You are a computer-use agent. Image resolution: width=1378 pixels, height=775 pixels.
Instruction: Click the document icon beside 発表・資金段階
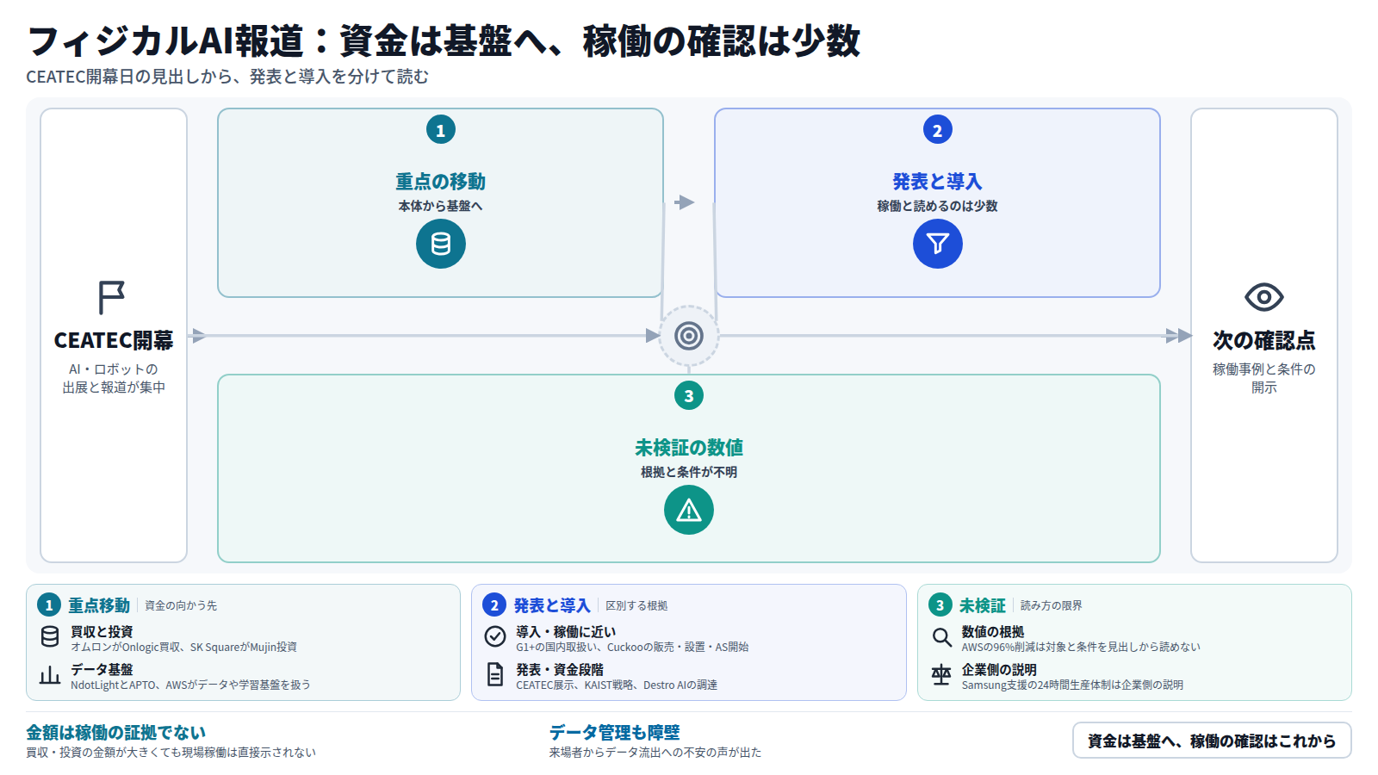pyautogui.click(x=495, y=674)
